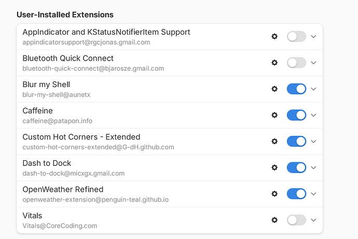Expand Custom Hot Corners details chevron
This screenshot has width=358, height=239.
click(313, 141)
